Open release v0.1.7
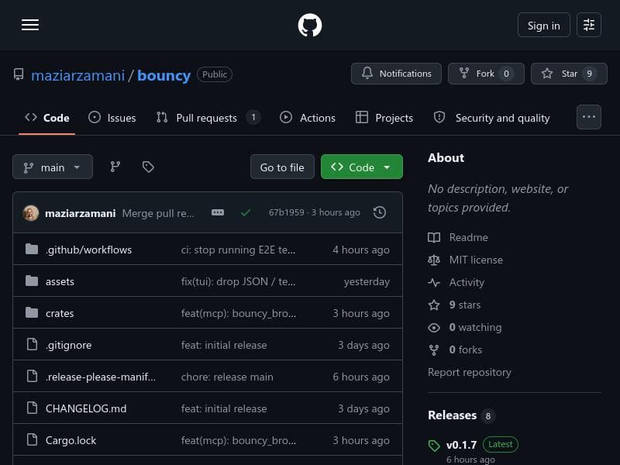 click(x=461, y=445)
